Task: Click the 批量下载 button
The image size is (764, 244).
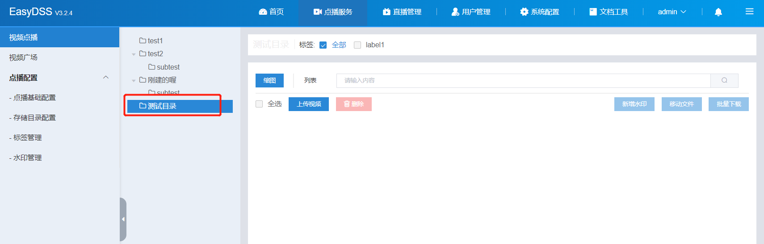Action: [729, 104]
